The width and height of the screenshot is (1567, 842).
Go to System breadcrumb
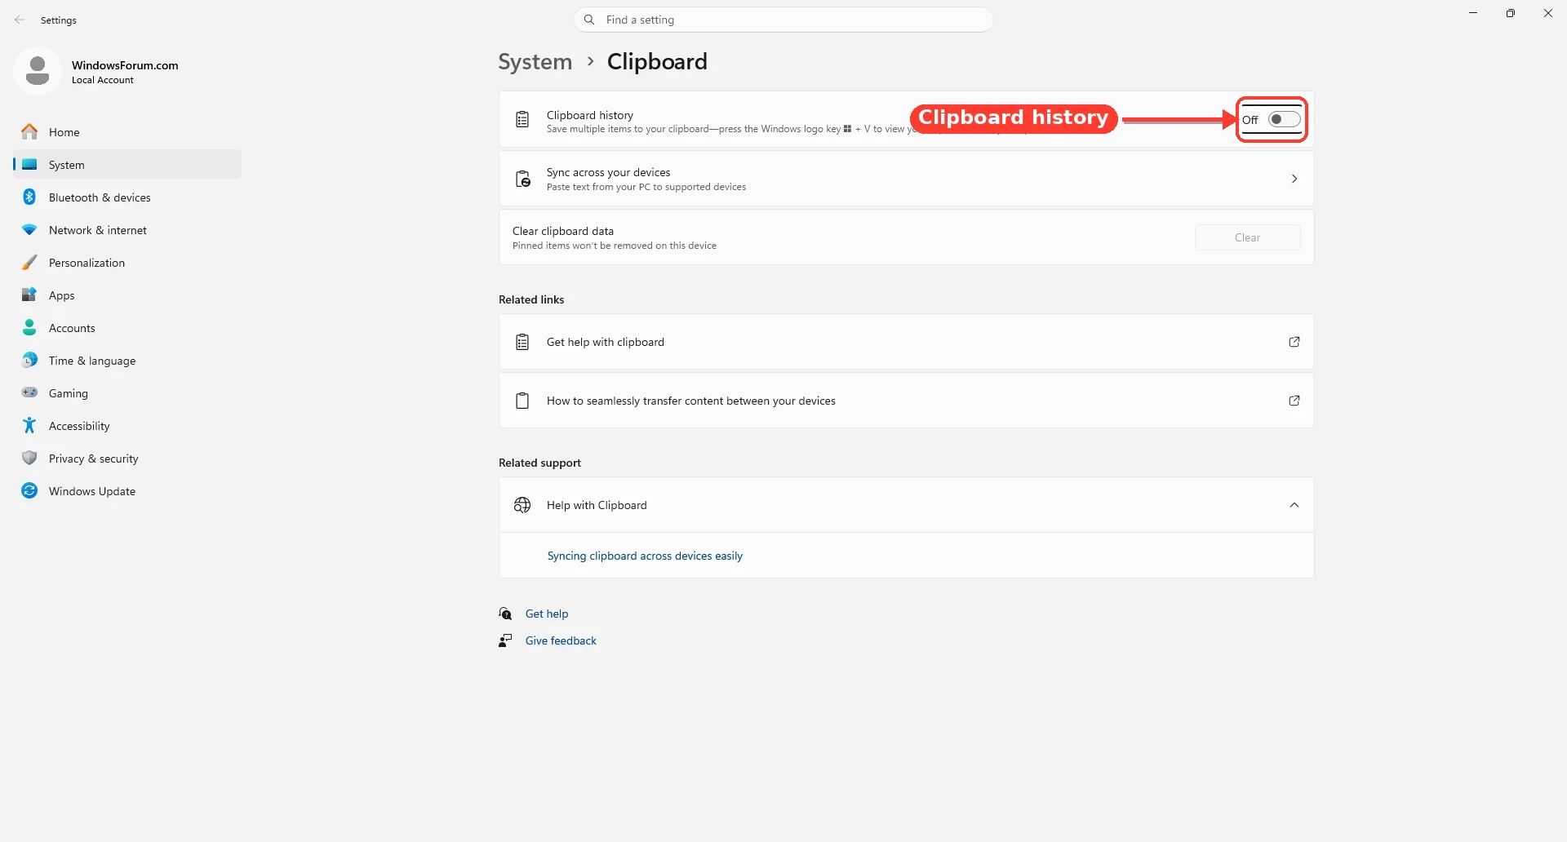click(535, 62)
